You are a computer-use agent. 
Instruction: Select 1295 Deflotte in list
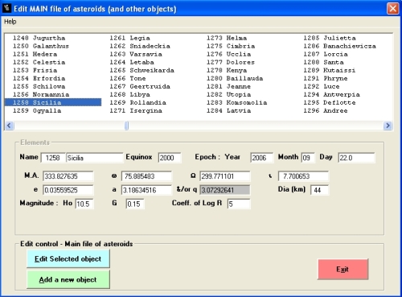click(330, 102)
